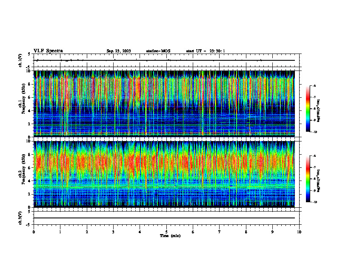Viewport: 337px width, 260px height.
Task: Click tick label "4" on the Time axis
Action: [x=140, y=232]
